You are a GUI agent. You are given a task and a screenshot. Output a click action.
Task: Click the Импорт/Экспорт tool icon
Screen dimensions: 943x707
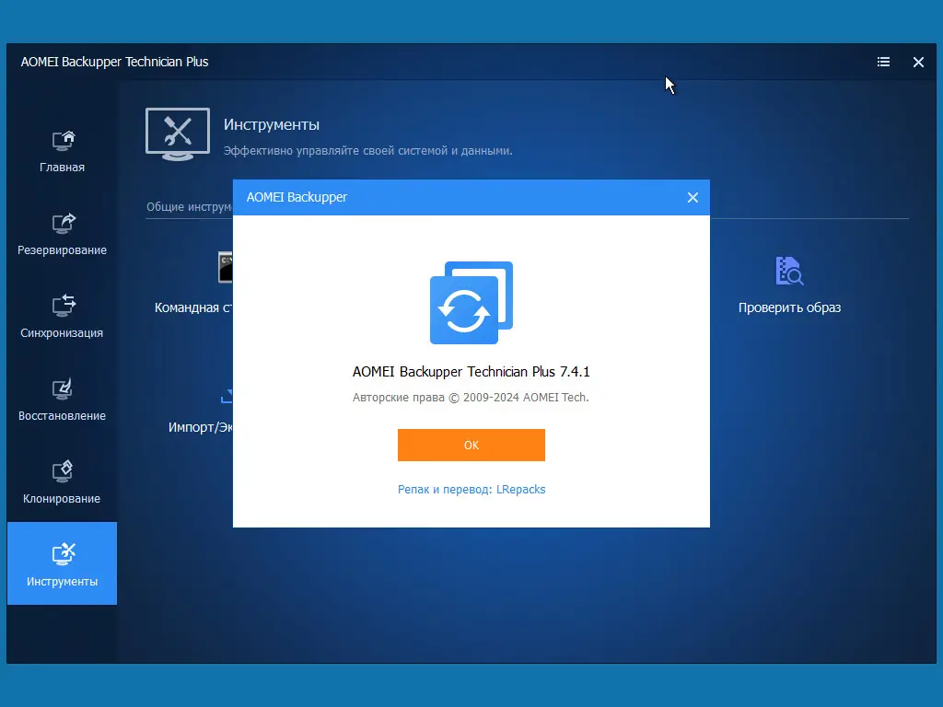226,396
